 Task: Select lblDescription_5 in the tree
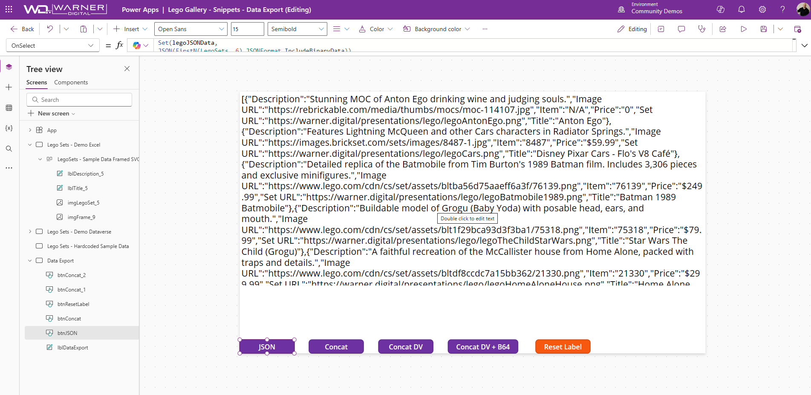(x=85, y=174)
